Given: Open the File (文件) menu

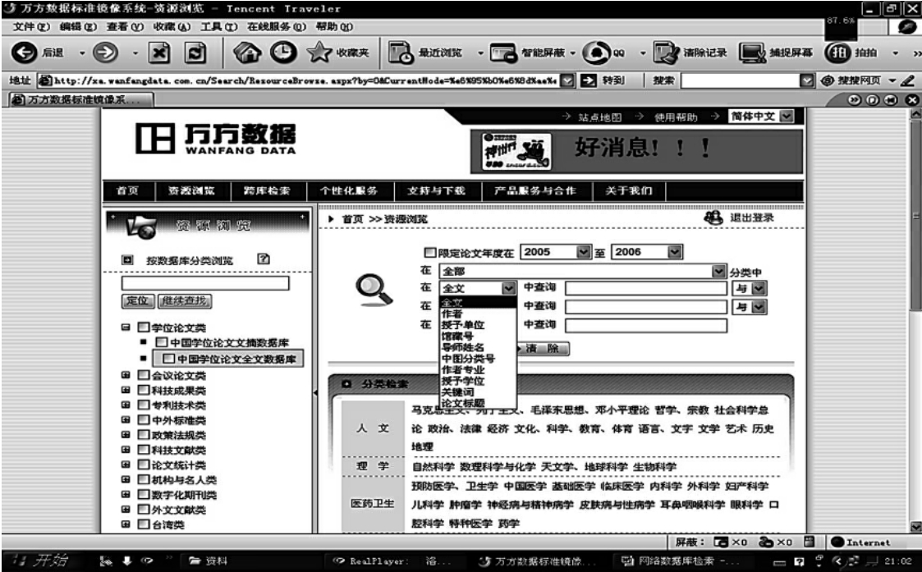Looking at the screenshot, I should (32, 26).
